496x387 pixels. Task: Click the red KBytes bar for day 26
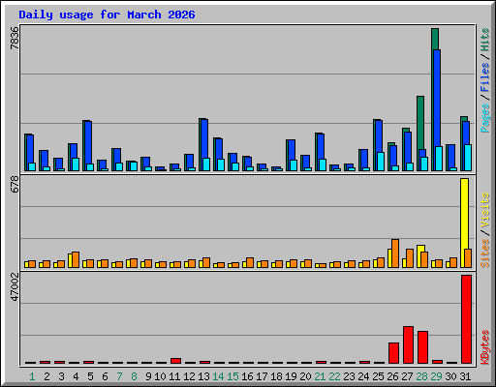click(x=393, y=353)
